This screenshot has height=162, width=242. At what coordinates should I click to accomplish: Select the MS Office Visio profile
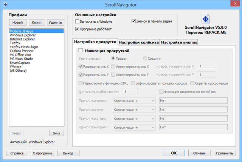(x=36, y=55)
